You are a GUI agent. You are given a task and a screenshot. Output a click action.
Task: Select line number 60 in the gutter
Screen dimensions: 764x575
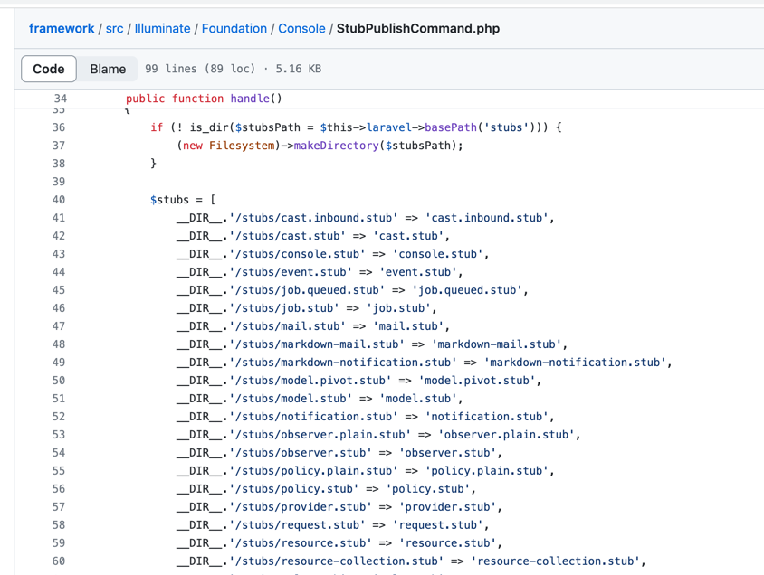[59, 561]
